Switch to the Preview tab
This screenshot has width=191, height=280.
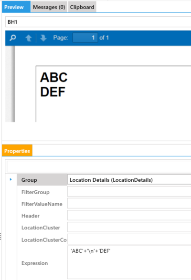pos(16,7)
